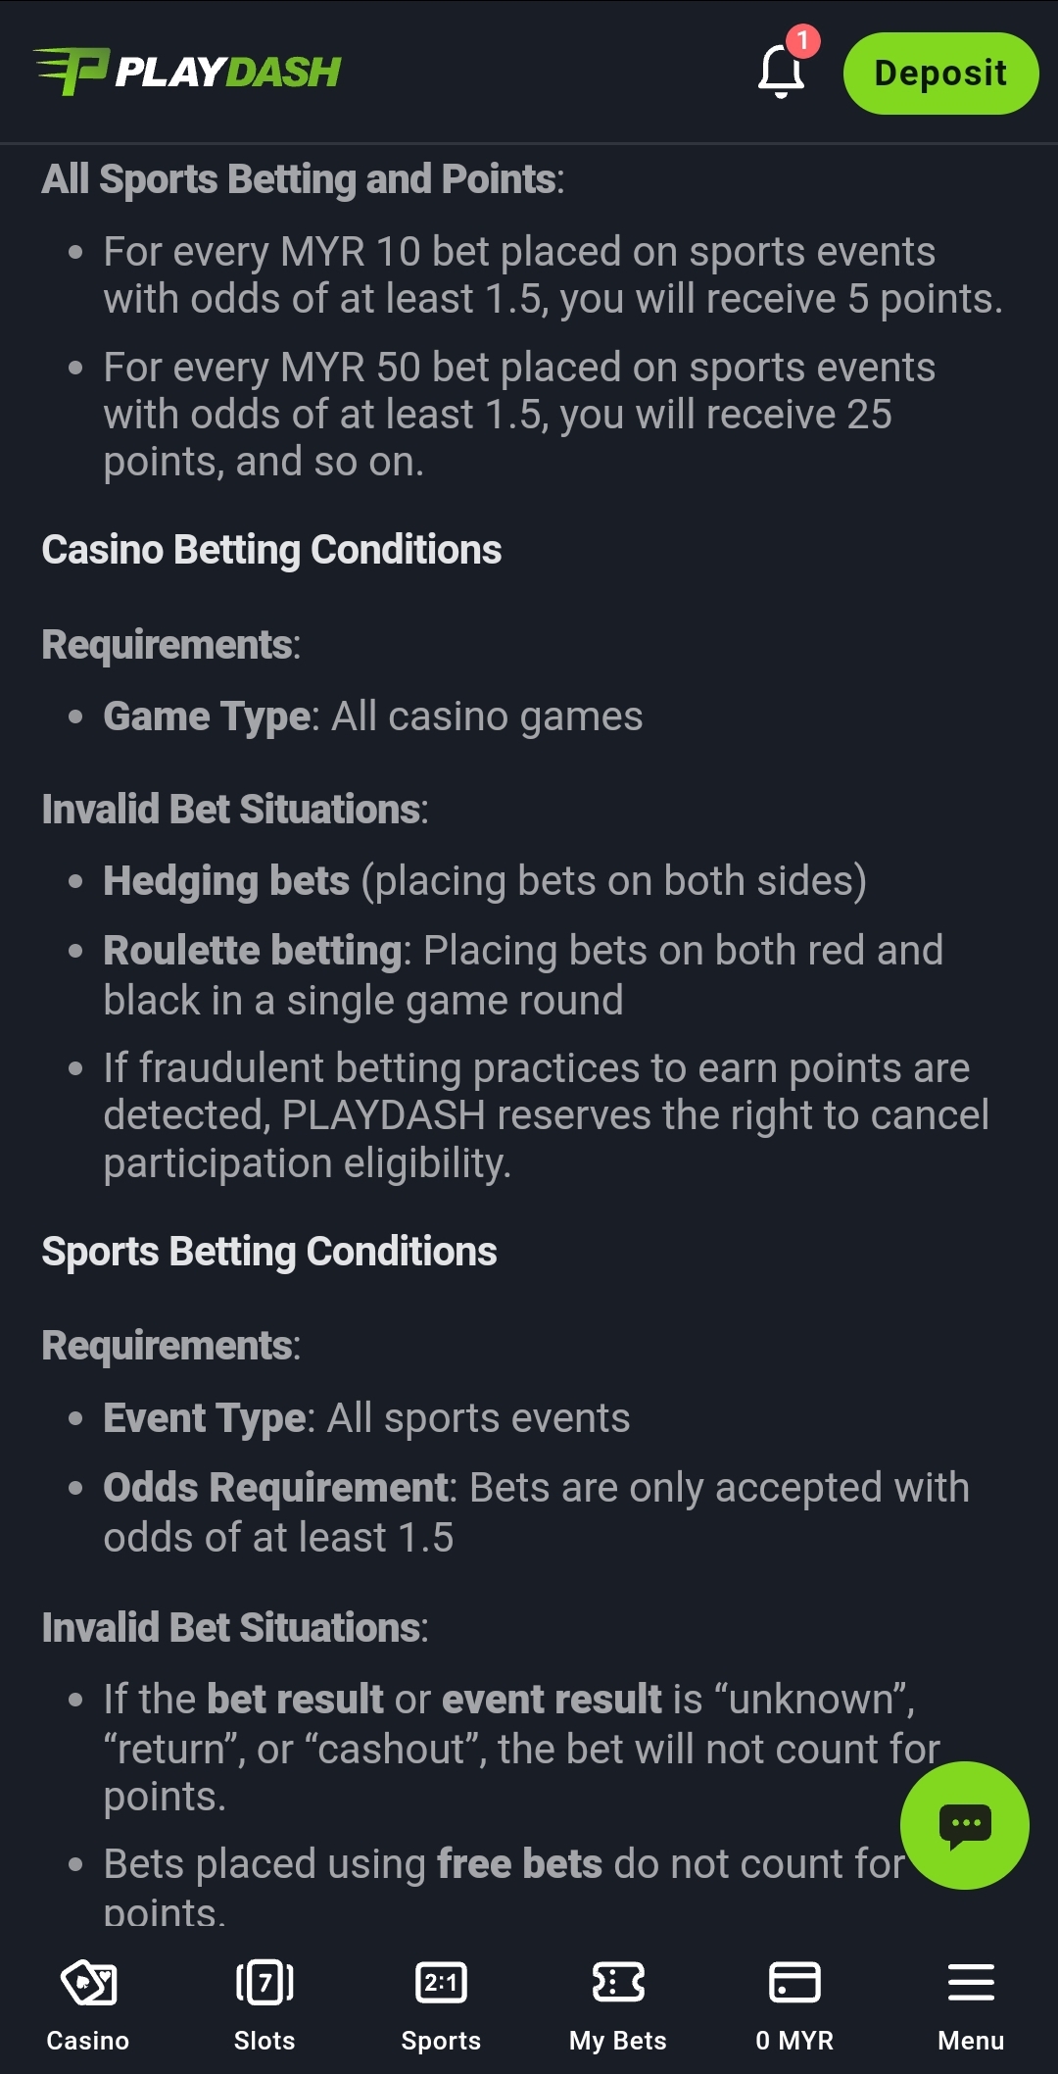Screen dimensions: 1058x2074
Task: Tap the Casino cards icon
Action: [x=88, y=1983]
